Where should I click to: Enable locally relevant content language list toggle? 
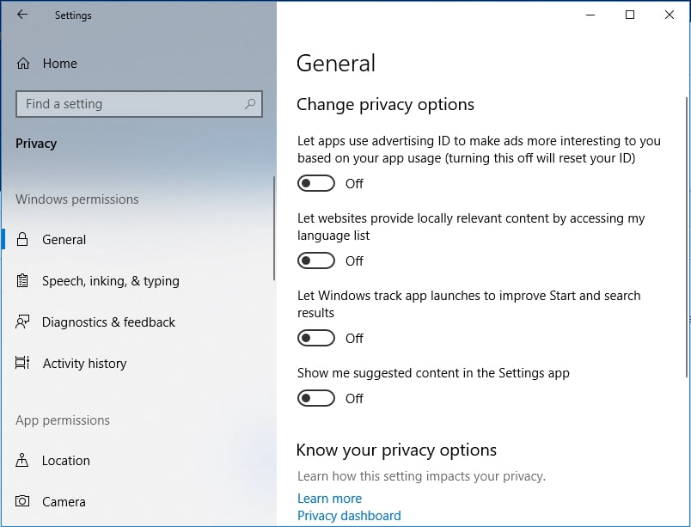tap(316, 260)
